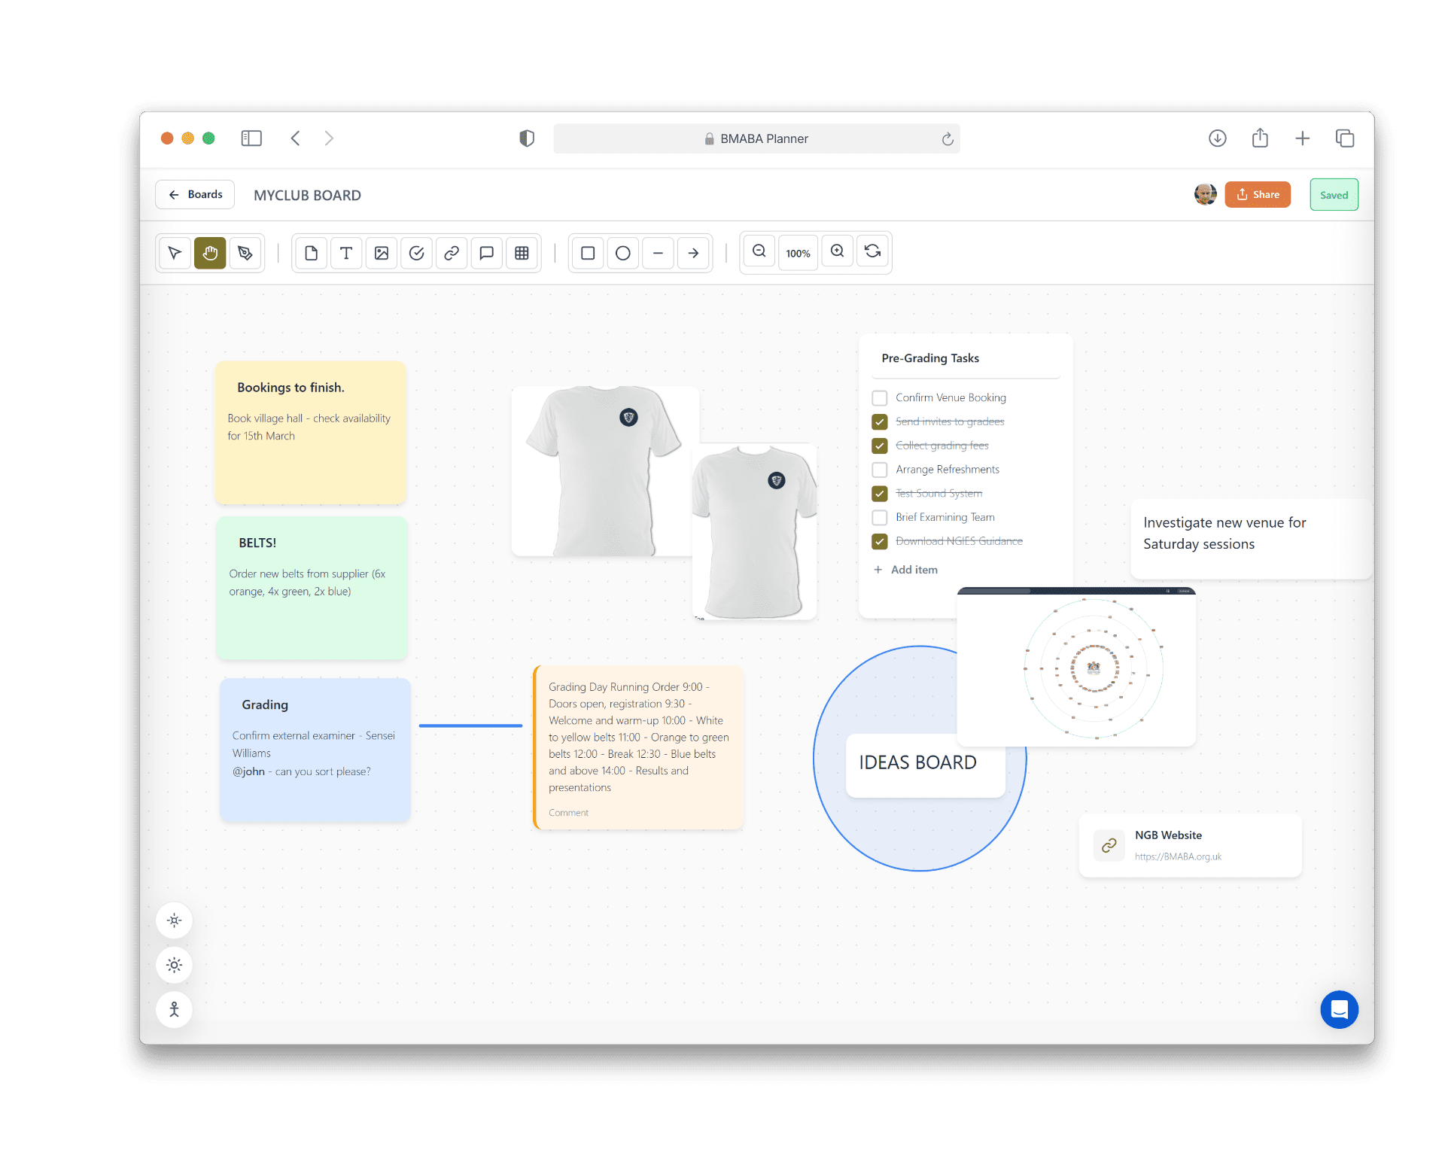Open https://BMABA.org.uk link

pos(1177,856)
